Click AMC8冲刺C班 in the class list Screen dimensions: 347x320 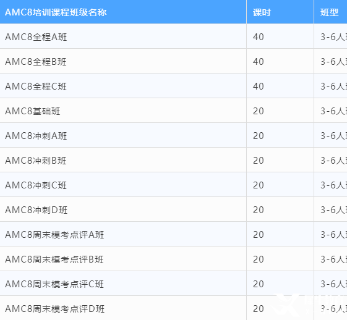tap(36, 185)
